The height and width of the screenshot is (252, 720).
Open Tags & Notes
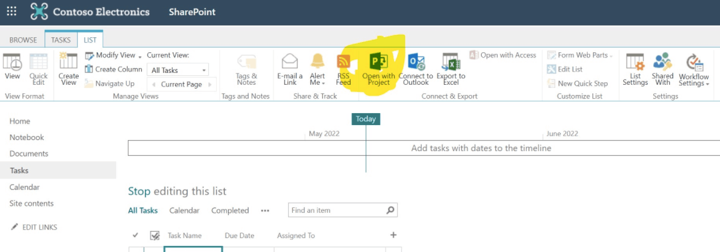[x=246, y=69]
